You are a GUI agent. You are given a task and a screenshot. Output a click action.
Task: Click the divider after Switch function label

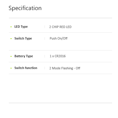coord(45,68)
